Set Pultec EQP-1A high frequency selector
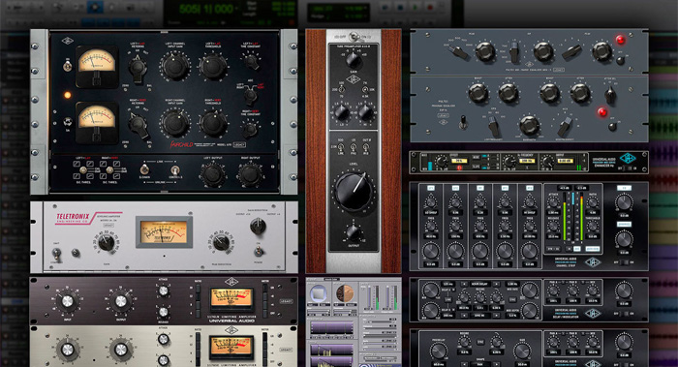The width and height of the screenshot is (678, 367). click(564, 127)
